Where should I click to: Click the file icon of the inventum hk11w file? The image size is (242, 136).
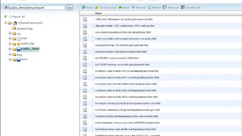pos(85,77)
